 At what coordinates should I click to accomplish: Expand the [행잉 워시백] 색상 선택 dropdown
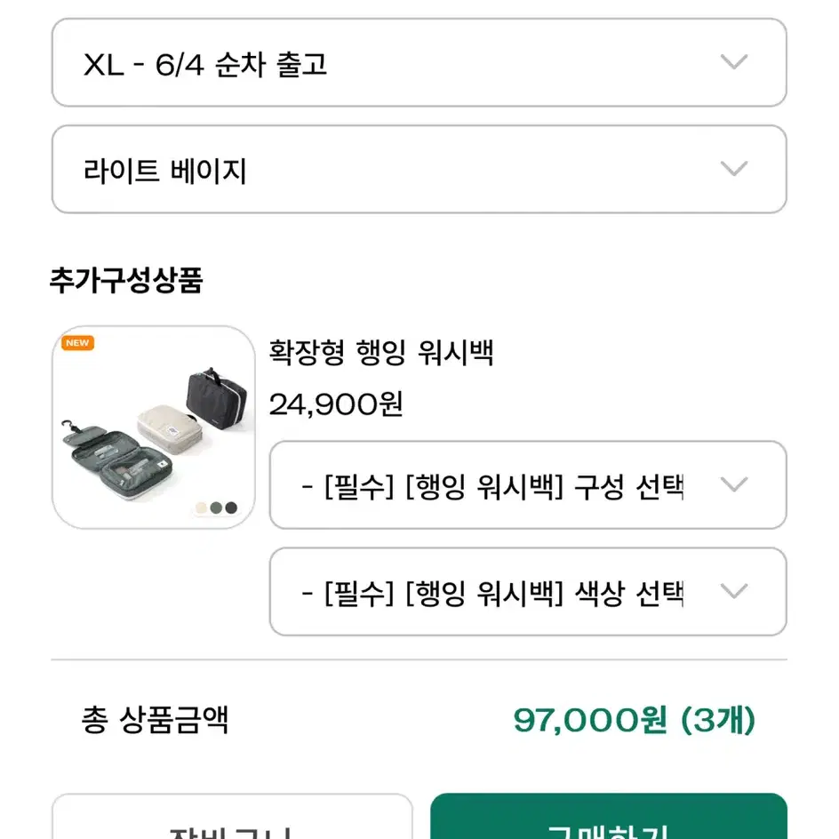[528, 591]
